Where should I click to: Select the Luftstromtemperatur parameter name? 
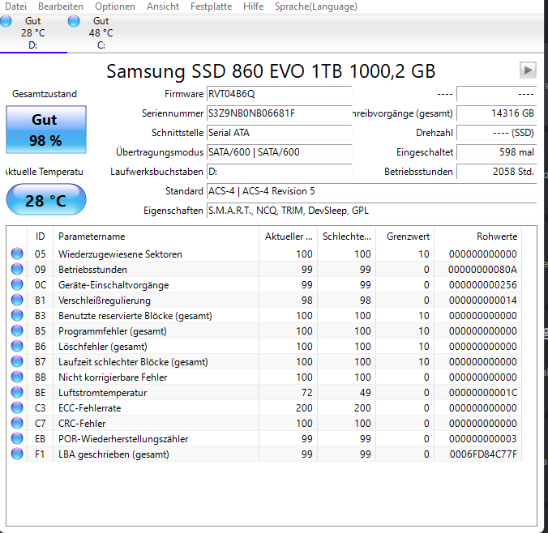[x=103, y=393]
